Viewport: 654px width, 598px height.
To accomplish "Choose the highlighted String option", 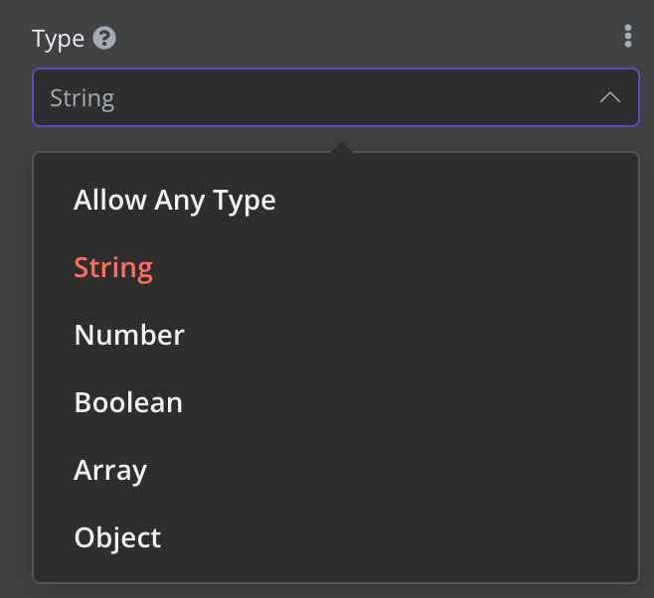I will (x=113, y=268).
